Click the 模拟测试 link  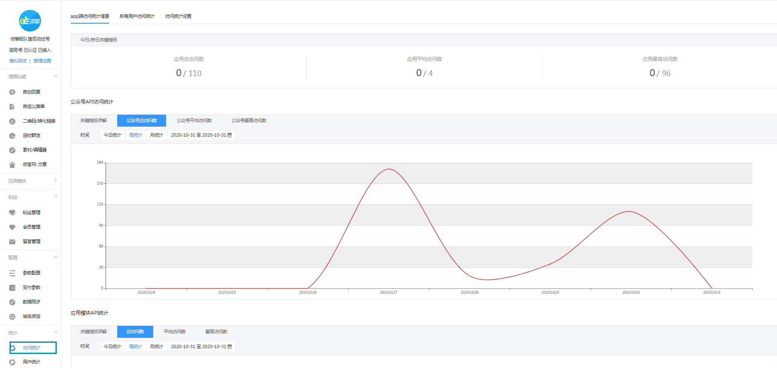click(x=18, y=61)
